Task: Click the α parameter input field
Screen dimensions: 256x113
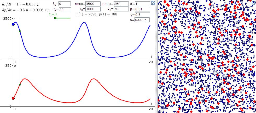Action: pos(142,4)
